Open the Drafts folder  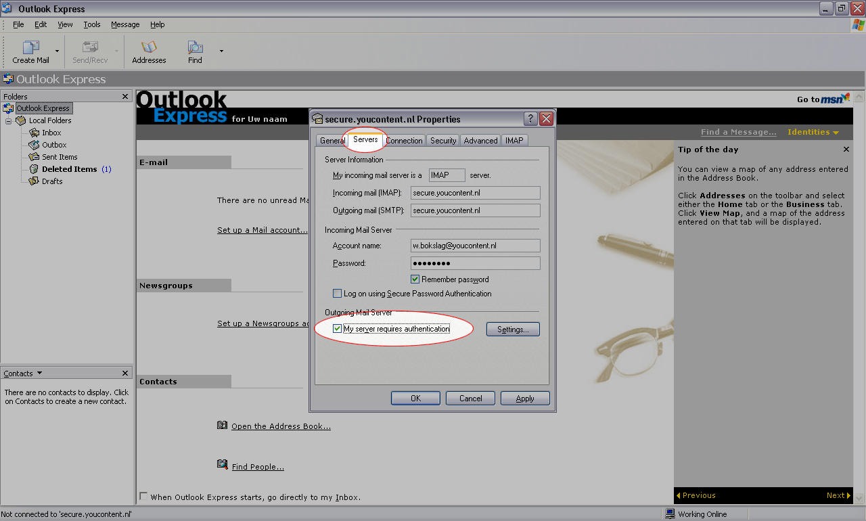click(52, 181)
